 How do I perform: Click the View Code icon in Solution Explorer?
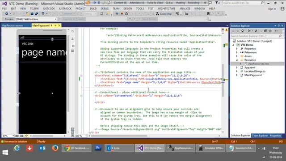click(x=276, y=31)
